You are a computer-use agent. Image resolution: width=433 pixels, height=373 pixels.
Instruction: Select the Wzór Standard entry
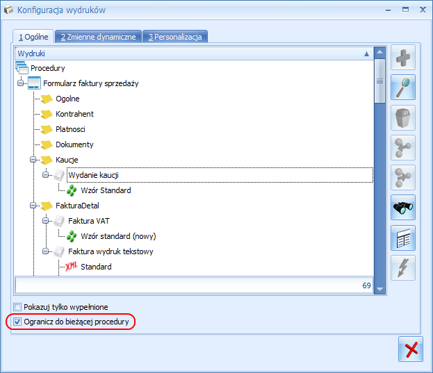106,190
